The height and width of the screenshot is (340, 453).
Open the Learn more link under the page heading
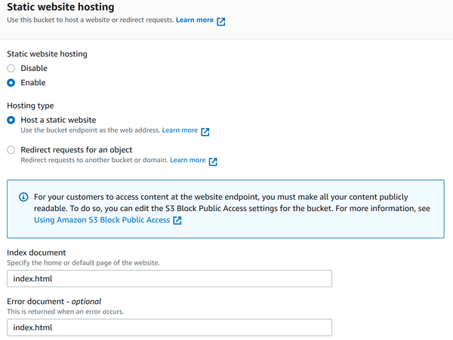(194, 20)
